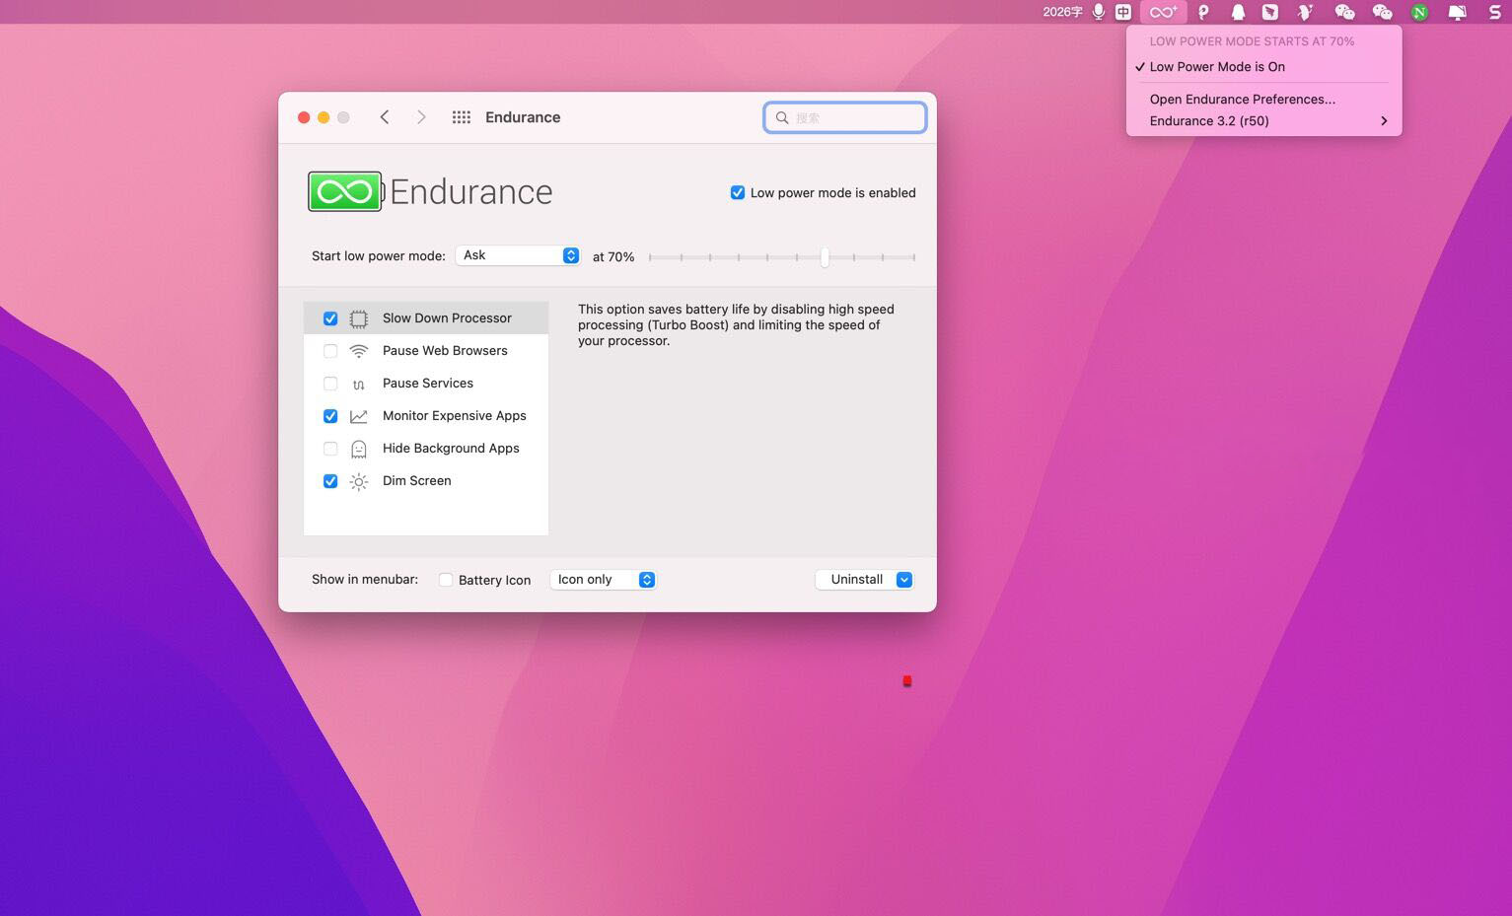The width and height of the screenshot is (1512, 916).
Task: Select the Monitor Expensive Apps row
Action: click(x=426, y=416)
